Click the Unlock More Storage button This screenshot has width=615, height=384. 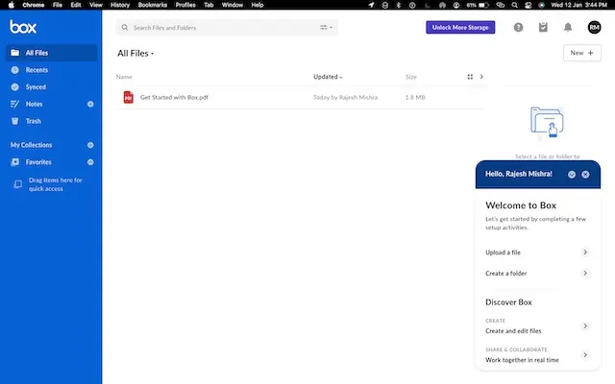(460, 28)
